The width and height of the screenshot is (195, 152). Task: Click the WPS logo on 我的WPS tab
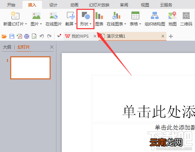68,36
